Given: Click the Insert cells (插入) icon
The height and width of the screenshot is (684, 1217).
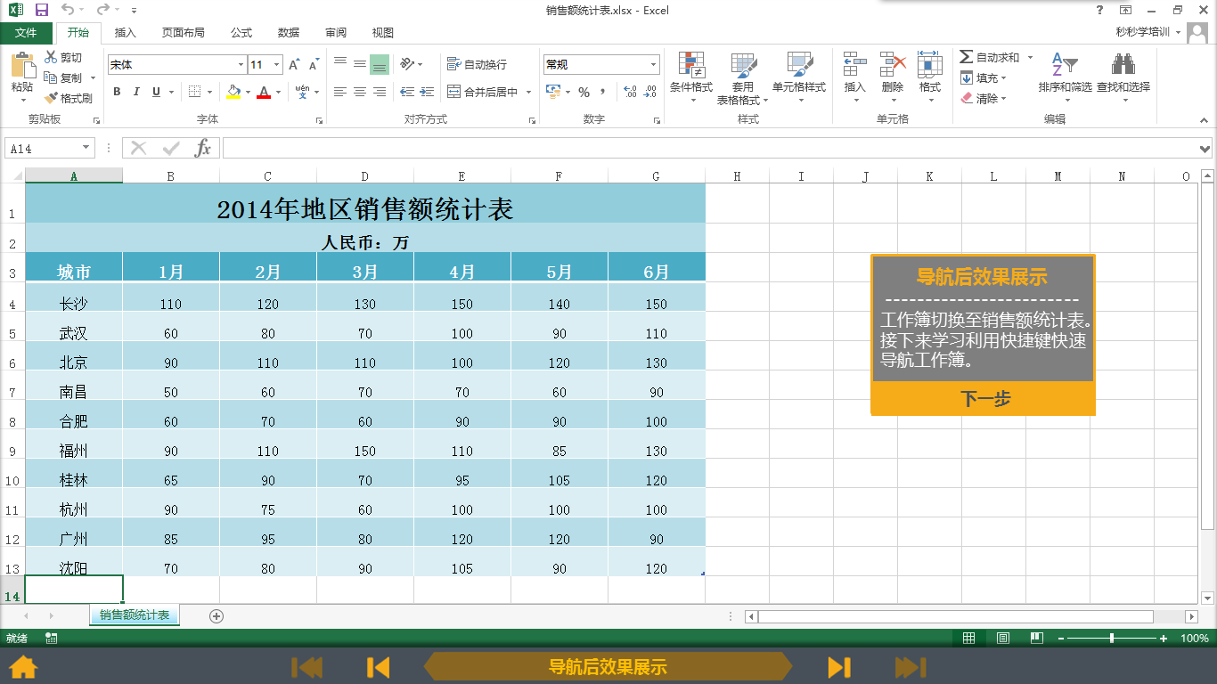Looking at the screenshot, I should (855, 65).
